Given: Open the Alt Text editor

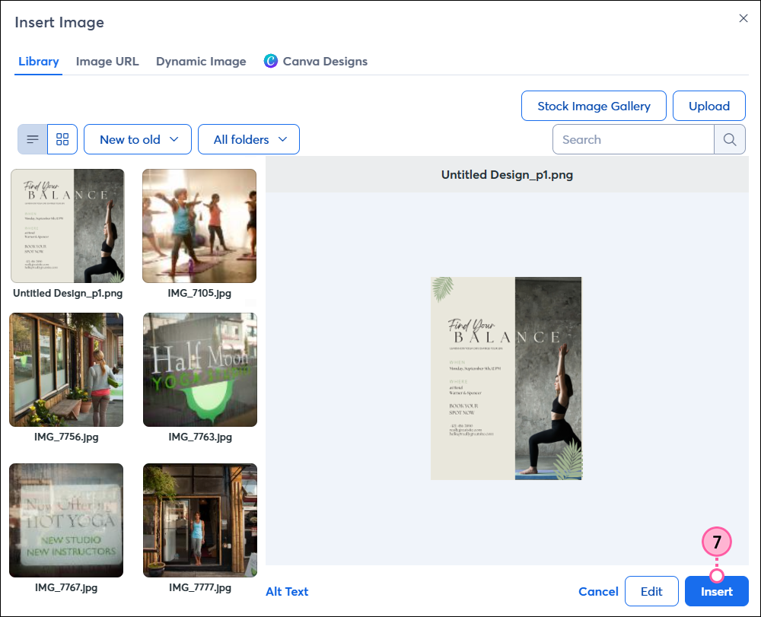Looking at the screenshot, I should (287, 591).
